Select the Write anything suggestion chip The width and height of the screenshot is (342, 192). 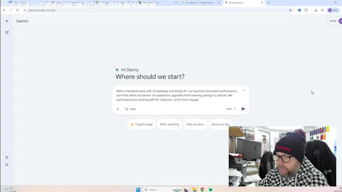169,124
